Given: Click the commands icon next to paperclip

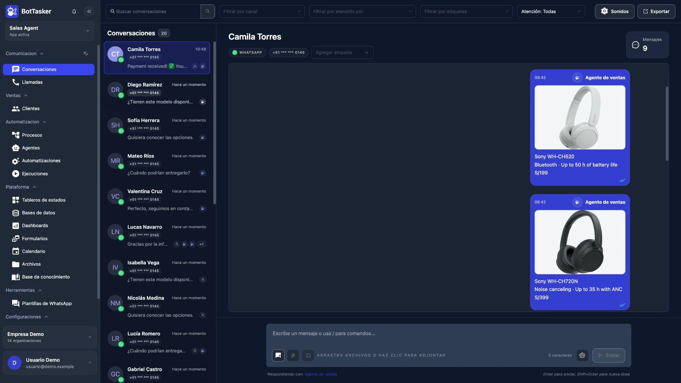Looking at the screenshot, I should point(308,356).
